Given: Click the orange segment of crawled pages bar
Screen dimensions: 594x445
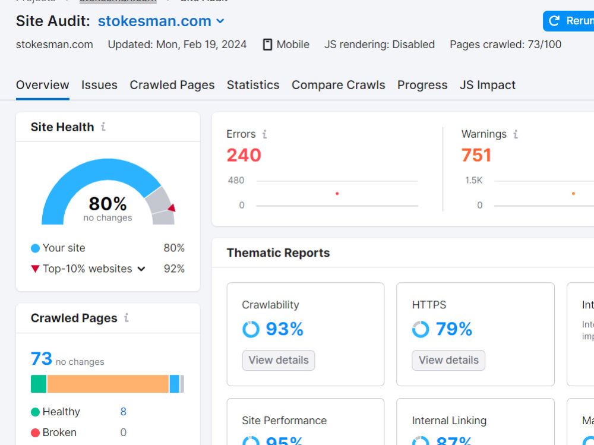Looking at the screenshot, I should tap(108, 384).
